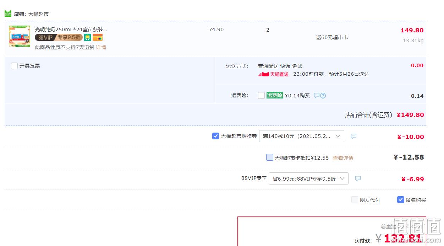Viewport: 444px width, 246px height.
Task: Click the 23:00前付款，预计5月26日送达 delivery estimate
Action: point(331,74)
